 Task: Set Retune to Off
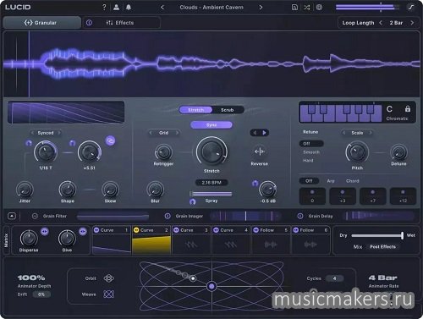311,144
